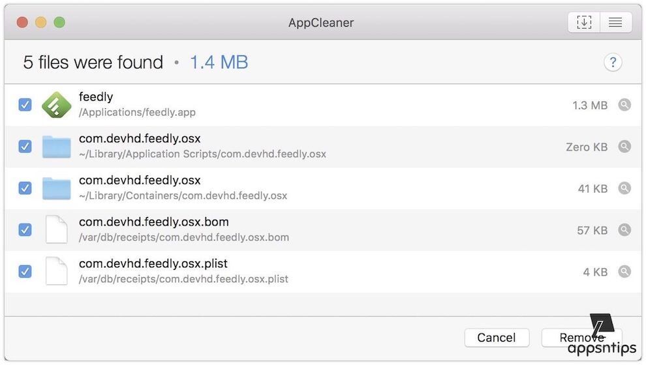The image size is (646, 365).
Task: Open the applications list view icon
Action: [x=615, y=23]
